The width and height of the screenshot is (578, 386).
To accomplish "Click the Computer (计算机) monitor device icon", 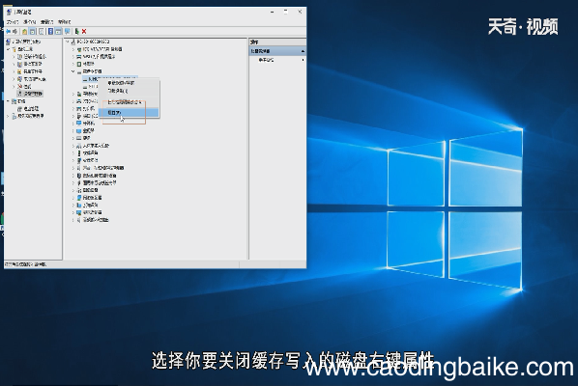I will [x=79, y=124].
